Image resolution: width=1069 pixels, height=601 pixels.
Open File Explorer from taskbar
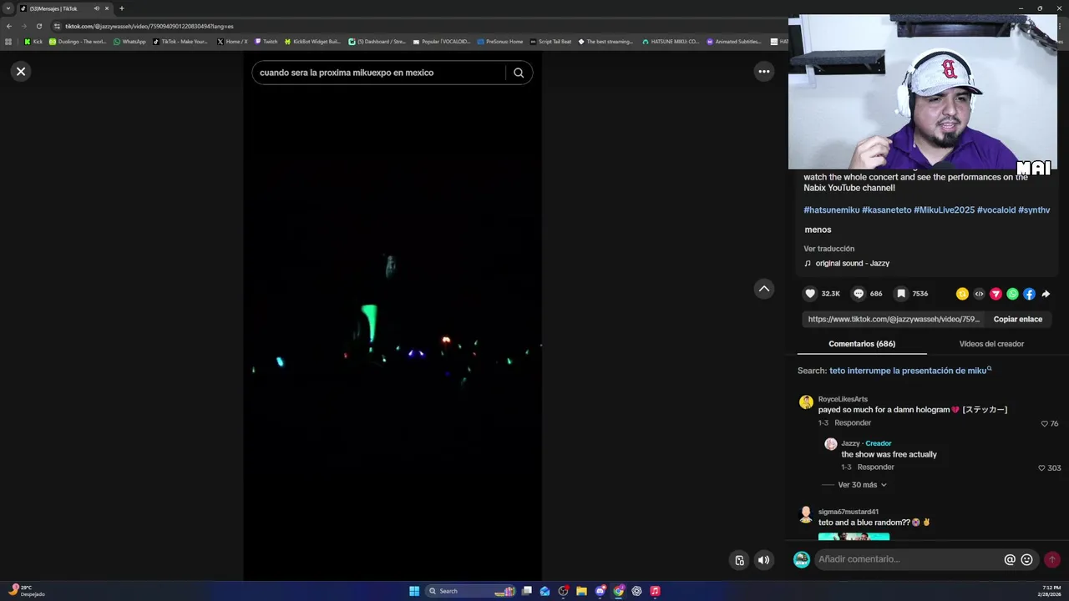[581, 591]
